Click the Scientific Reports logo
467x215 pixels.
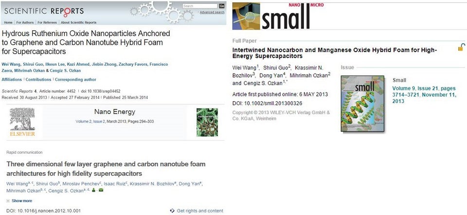pyautogui.click(x=44, y=11)
